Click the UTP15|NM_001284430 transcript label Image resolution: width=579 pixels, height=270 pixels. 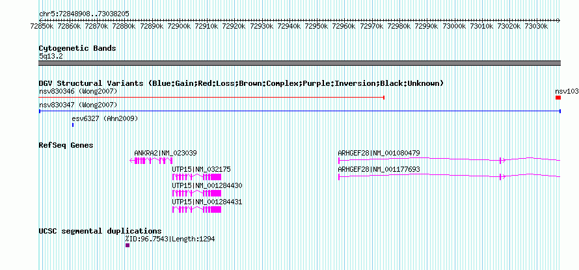pyautogui.click(x=207, y=185)
